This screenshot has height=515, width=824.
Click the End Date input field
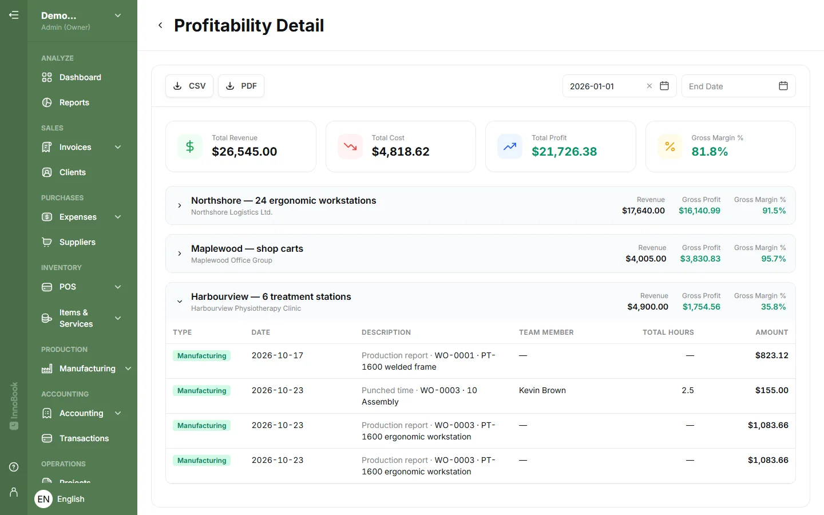738,86
